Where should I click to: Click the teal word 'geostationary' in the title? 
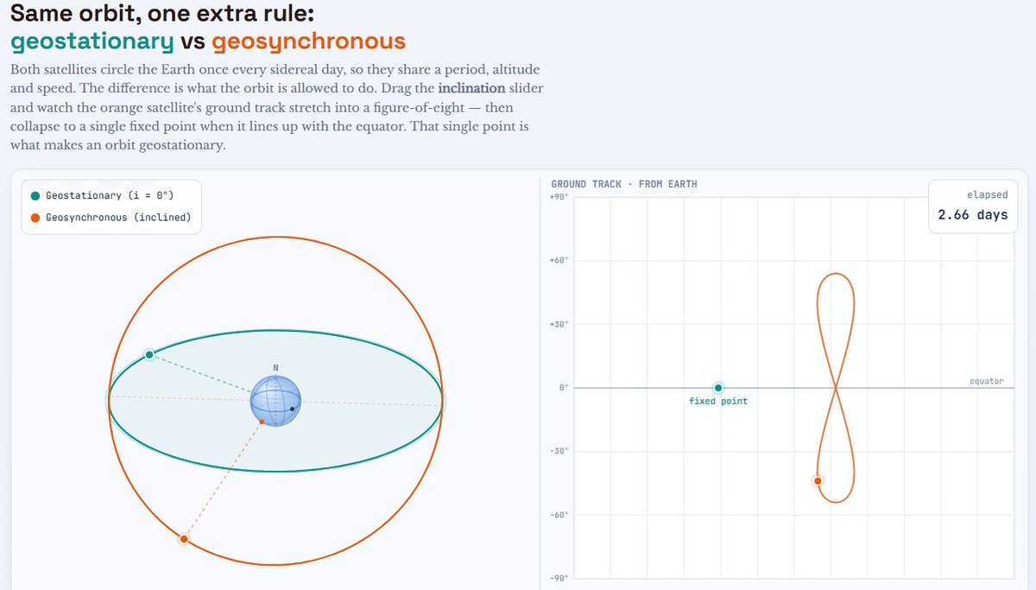pos(92,41)
